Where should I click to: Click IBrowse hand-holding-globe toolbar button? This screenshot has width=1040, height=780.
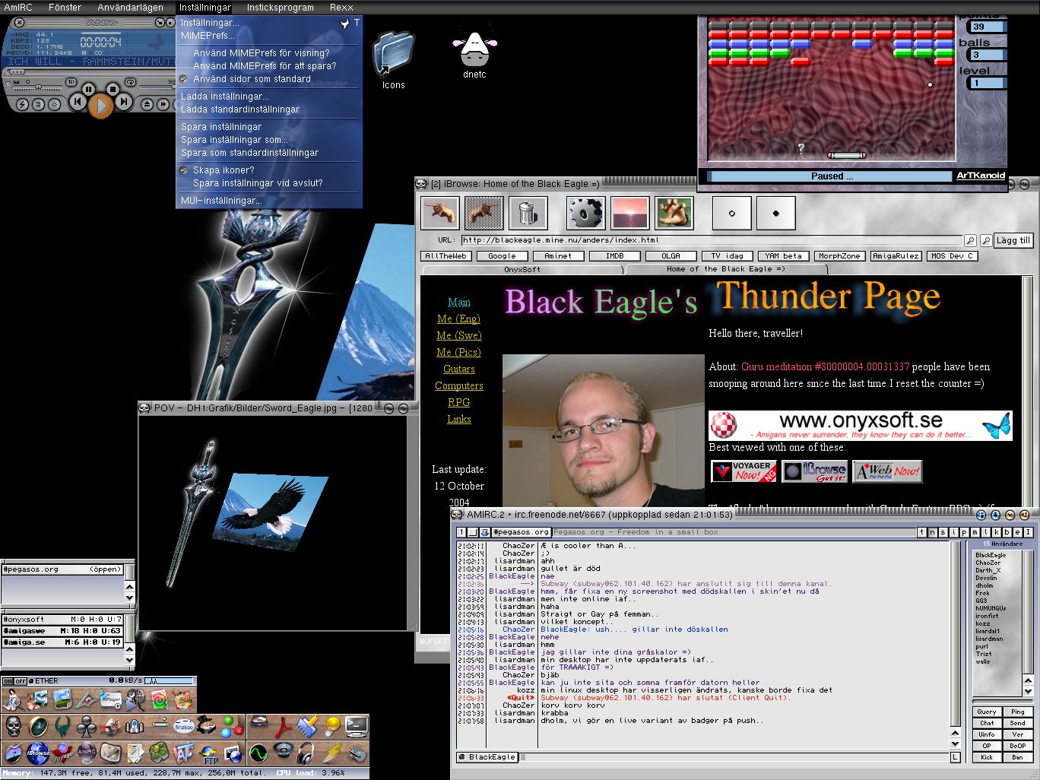tap(675, 213)
